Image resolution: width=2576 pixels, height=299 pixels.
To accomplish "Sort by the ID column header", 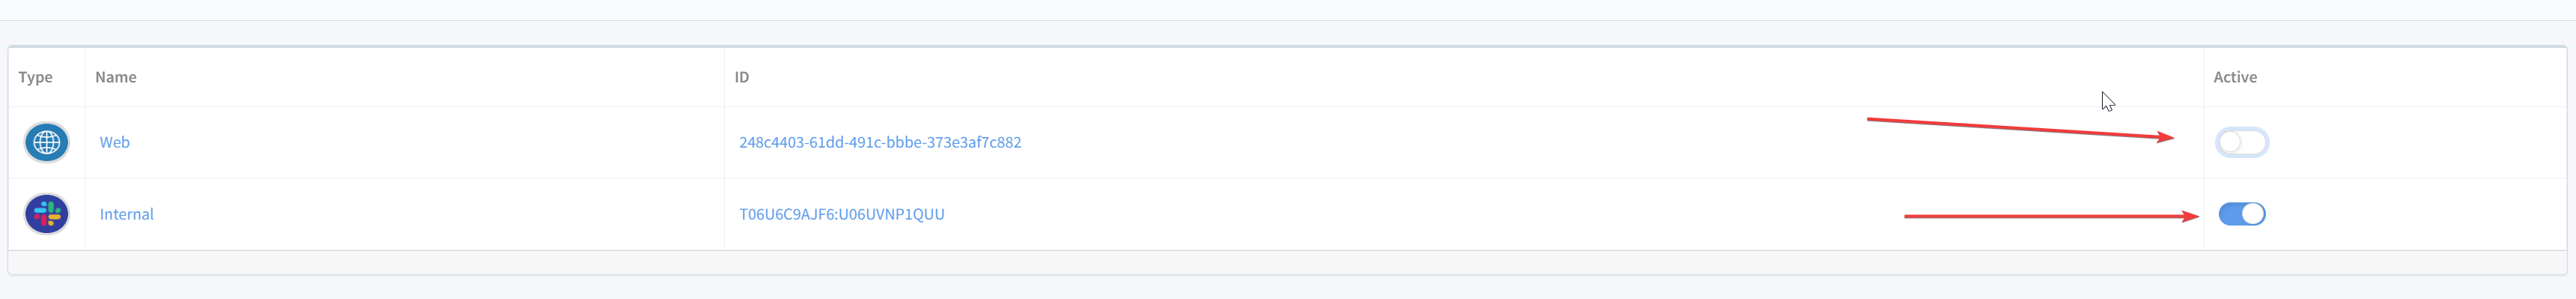I will pyautogui.click(x=742, y=77).
